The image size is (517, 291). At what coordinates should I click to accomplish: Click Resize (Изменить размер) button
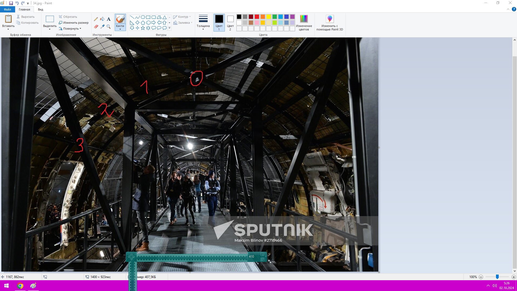[74, 23]
